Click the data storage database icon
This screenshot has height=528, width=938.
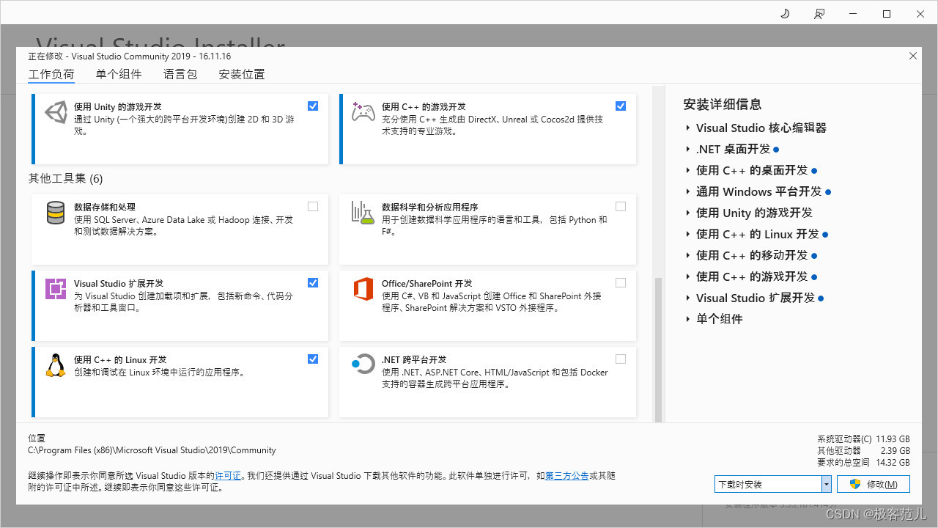pos(56,213)
